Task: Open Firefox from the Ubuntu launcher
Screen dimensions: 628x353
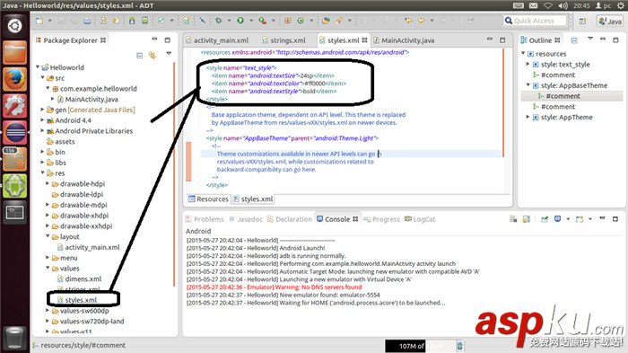Action: pos(15,79)
